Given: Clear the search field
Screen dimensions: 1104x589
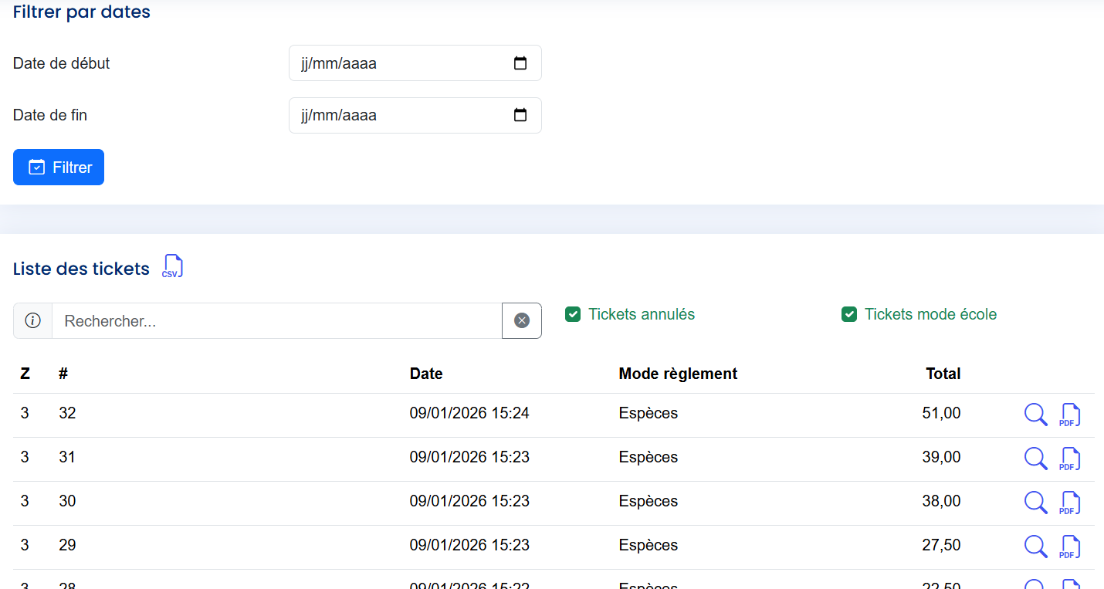Looking at the screenshot, I should click(x=522, y=320).
